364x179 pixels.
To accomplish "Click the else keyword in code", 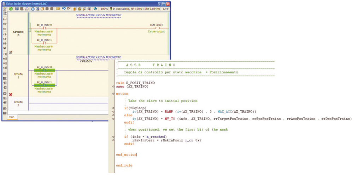I will click(x=128, y=115).
